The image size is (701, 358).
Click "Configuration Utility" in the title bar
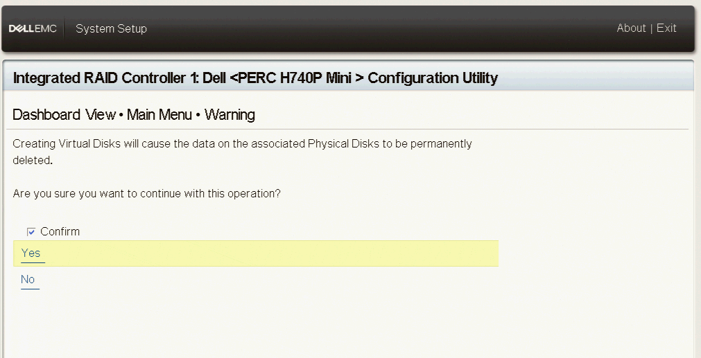(x=433, y=78)
